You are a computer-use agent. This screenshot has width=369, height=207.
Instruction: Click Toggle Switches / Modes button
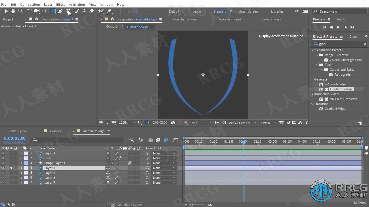(x=125, y=205)
